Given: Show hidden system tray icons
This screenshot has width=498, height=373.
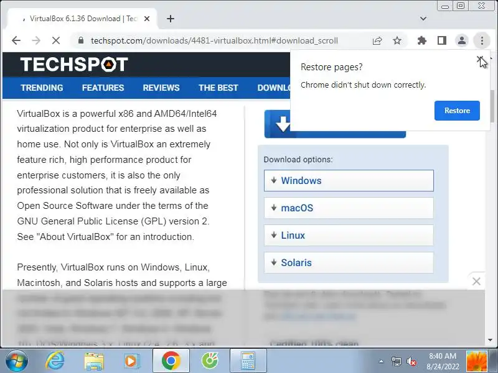Looking at the screenshot, I should [x=381, y=361].
